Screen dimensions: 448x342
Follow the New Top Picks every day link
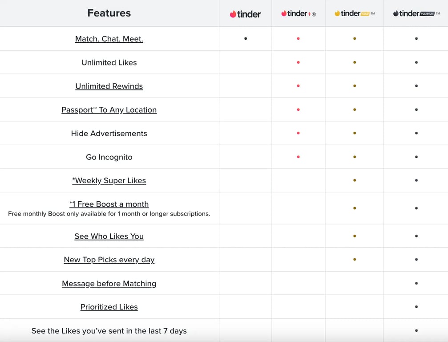tap(109, 260)
